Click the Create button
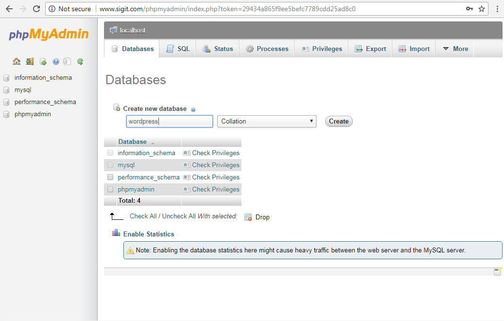The width and height of the screenshot is (504, 321). coord(339,122)
